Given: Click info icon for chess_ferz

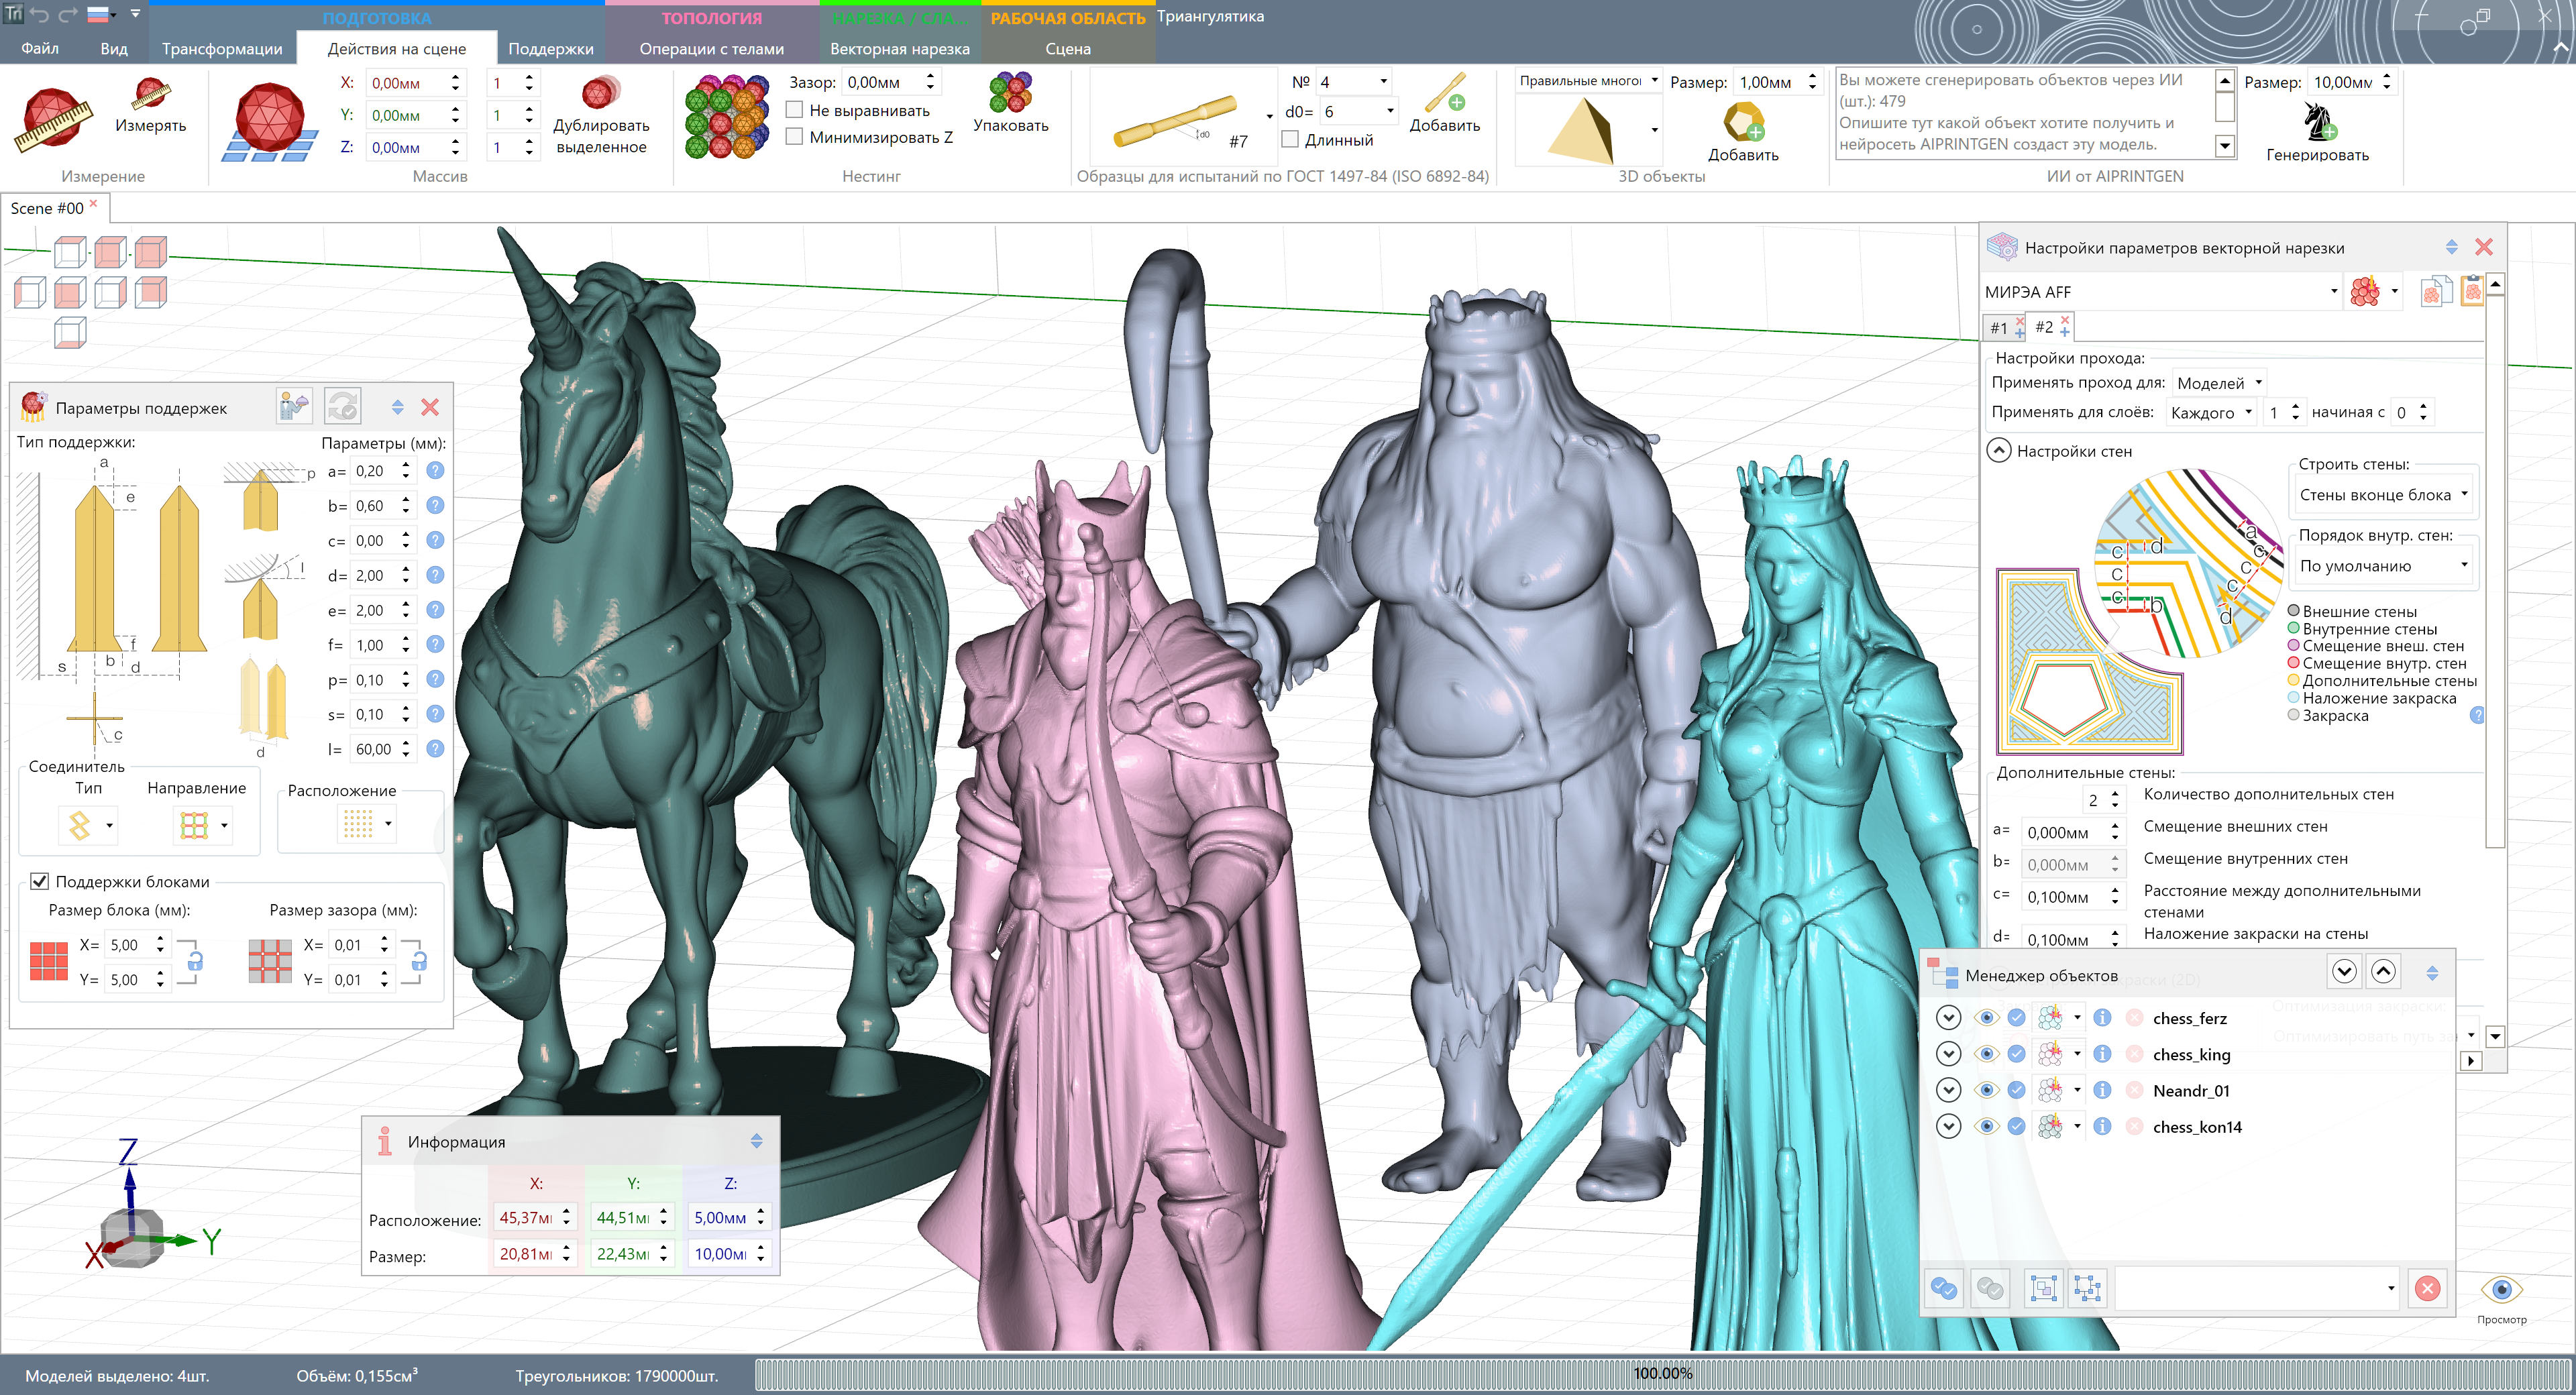Looking at the screenshot, I should (2102, 1017).
